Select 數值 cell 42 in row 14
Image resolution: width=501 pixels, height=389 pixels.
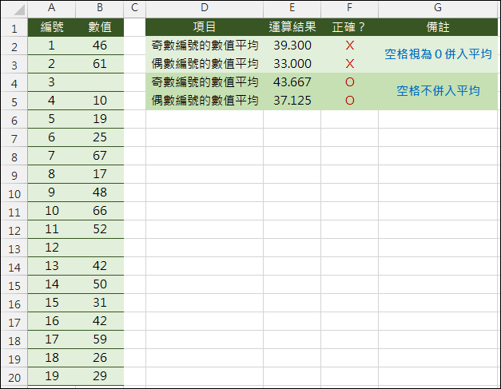tap(100, 266)
